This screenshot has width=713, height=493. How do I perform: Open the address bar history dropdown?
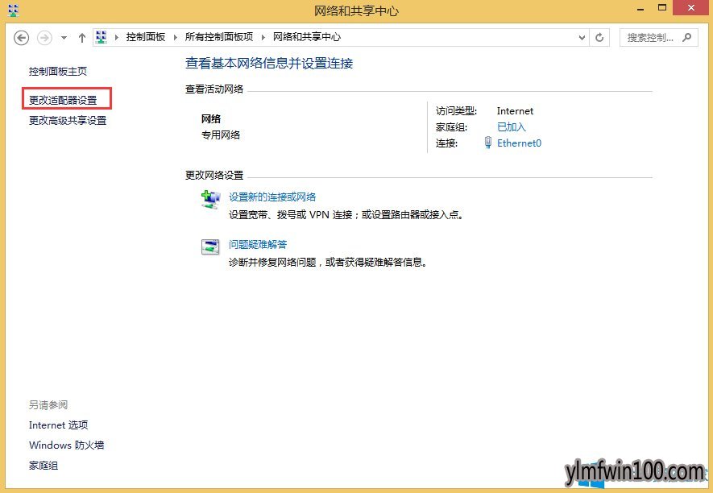582,38
